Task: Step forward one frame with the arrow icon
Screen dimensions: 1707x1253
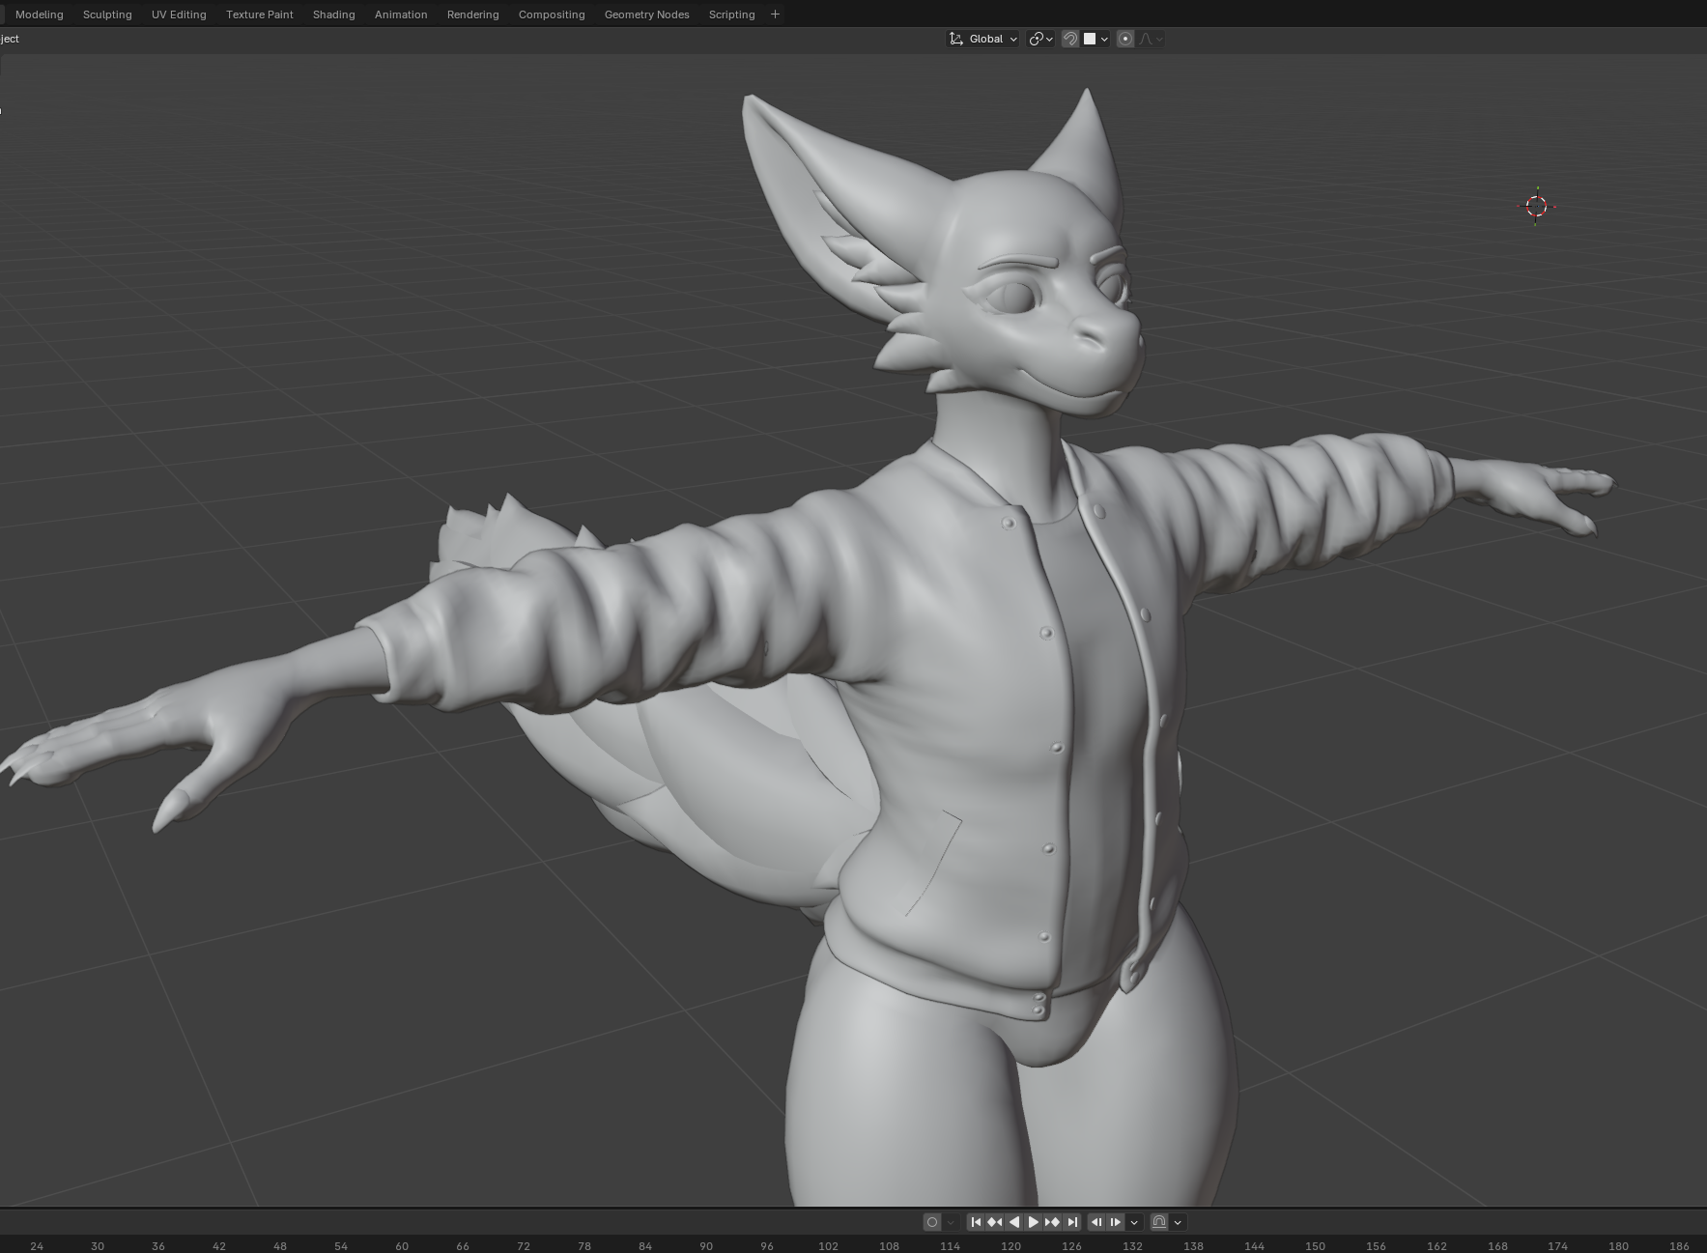Action: [x=1115, y=1222]
